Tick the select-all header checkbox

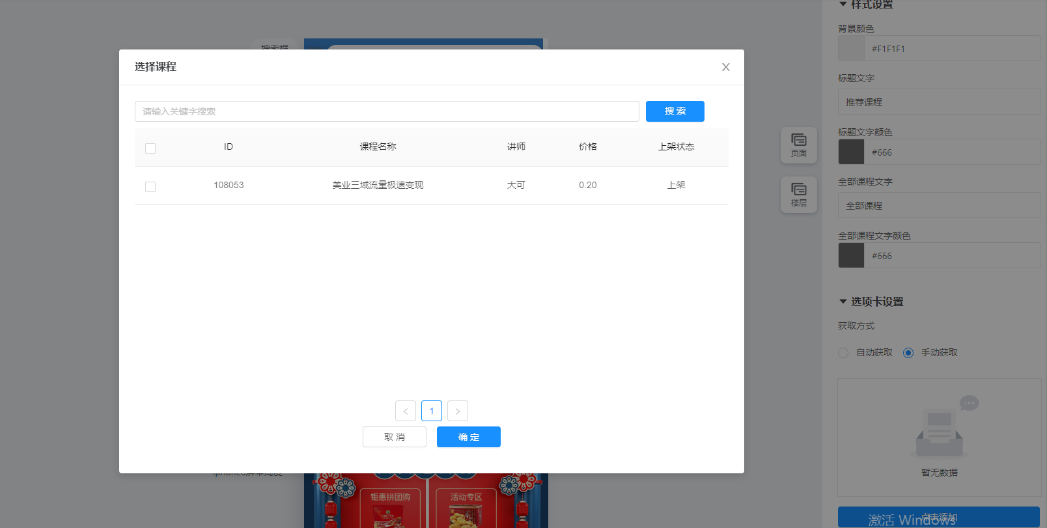150,148
